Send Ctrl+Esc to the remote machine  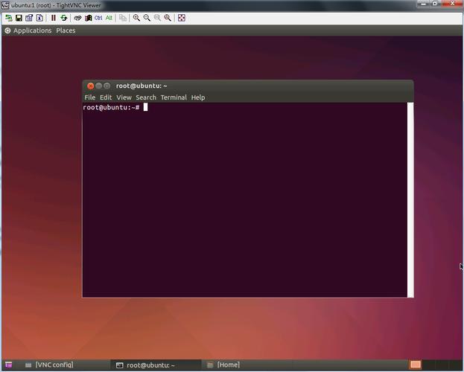[88, 18]
